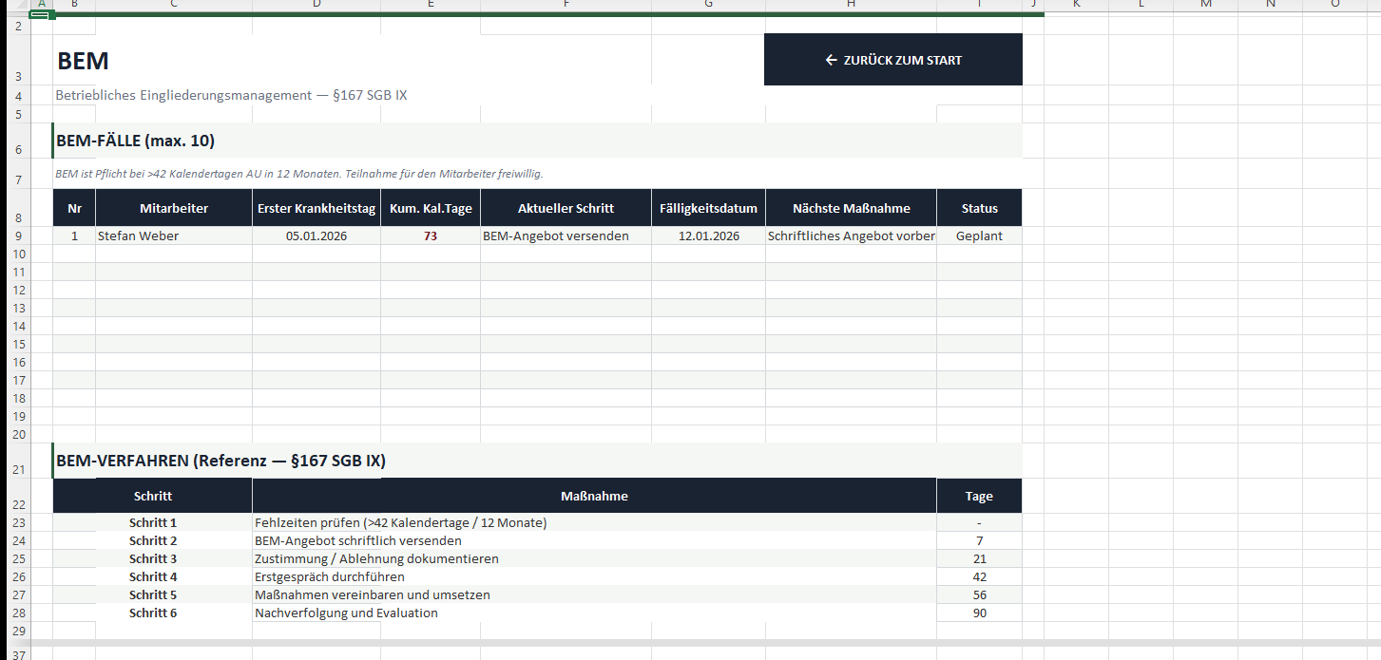The width and height of the screenshot is (1381, 660).
Task: Select the Stefan Weber employee cell
Action: click(x=173, y=236)
